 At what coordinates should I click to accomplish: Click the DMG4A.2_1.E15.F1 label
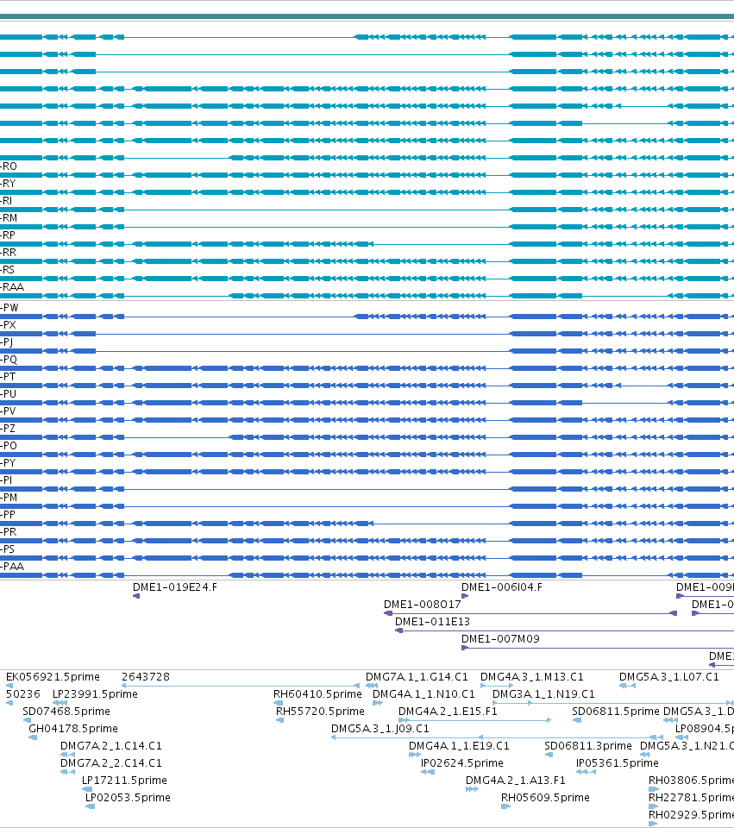point(448,712)
